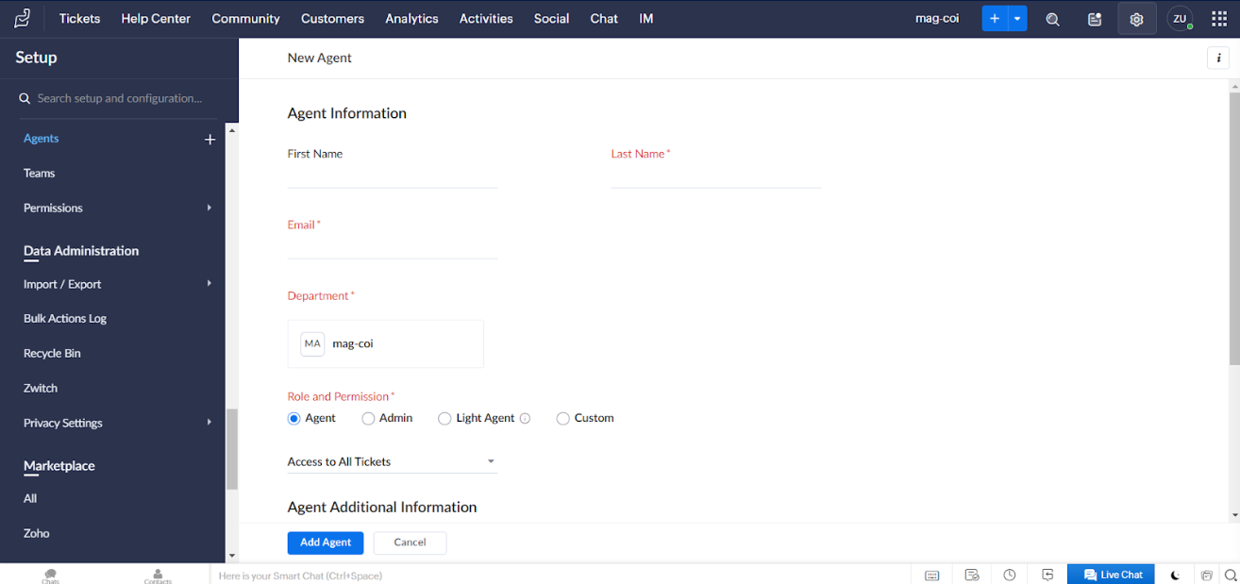Click the ZU user avatar

coord(1180,19)
